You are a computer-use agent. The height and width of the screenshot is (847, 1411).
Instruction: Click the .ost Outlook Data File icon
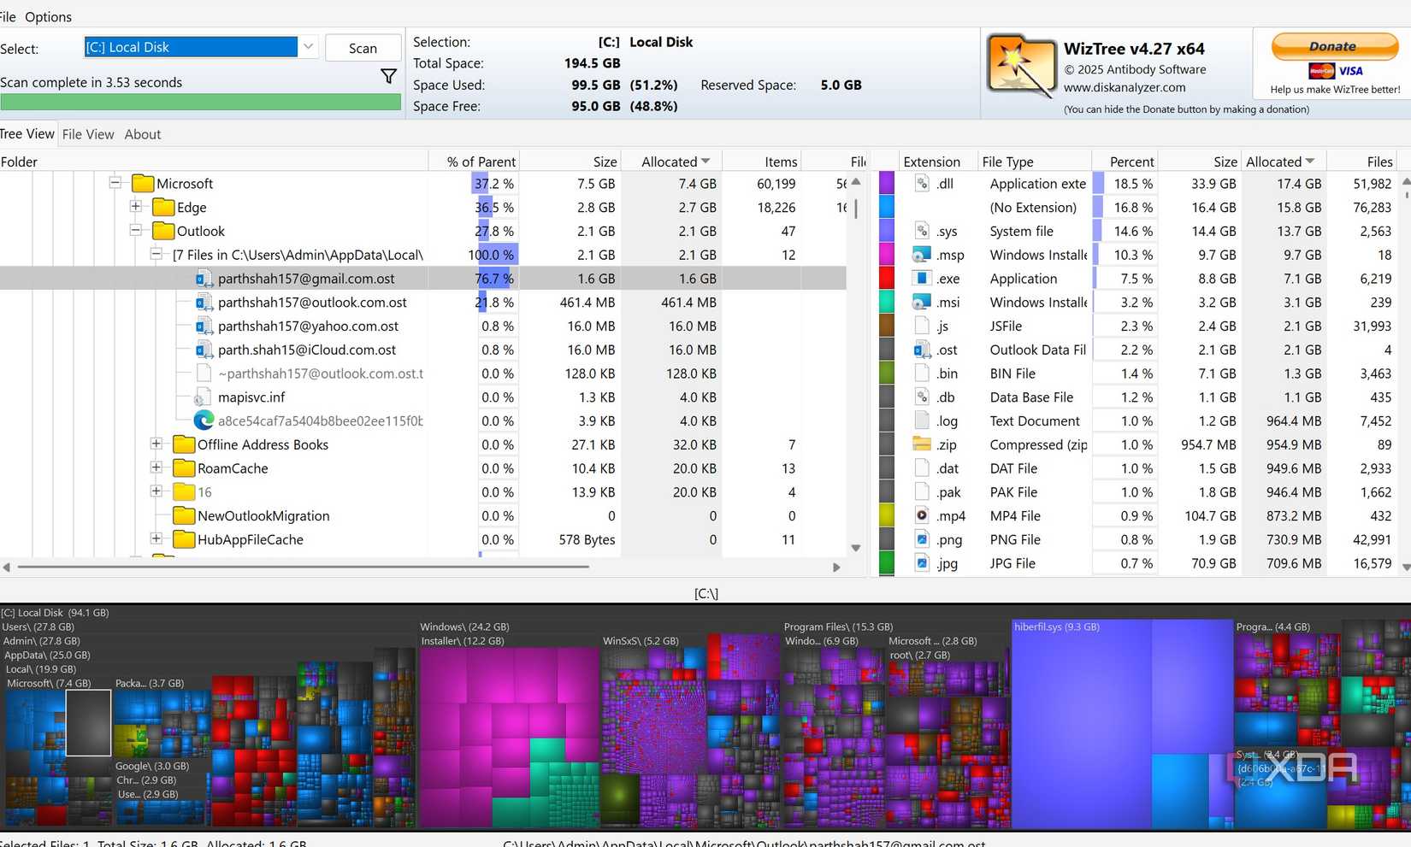[x=922, y=350]
